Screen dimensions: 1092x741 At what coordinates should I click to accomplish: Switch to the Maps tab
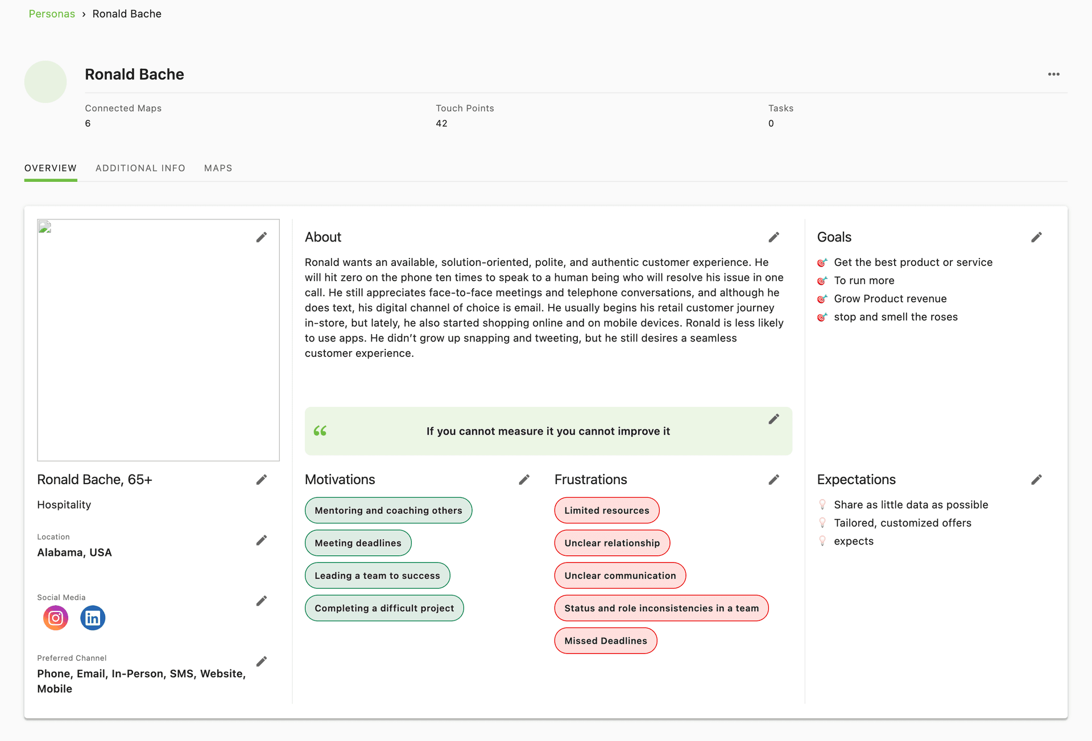click(218, 168)
